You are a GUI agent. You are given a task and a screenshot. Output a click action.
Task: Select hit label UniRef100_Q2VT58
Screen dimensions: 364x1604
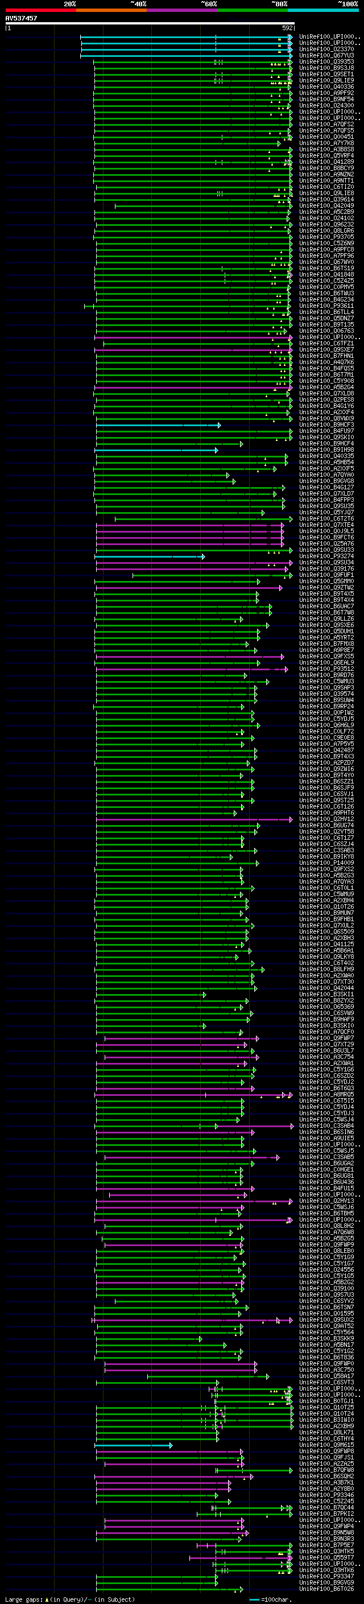click(x=326, y=831)
